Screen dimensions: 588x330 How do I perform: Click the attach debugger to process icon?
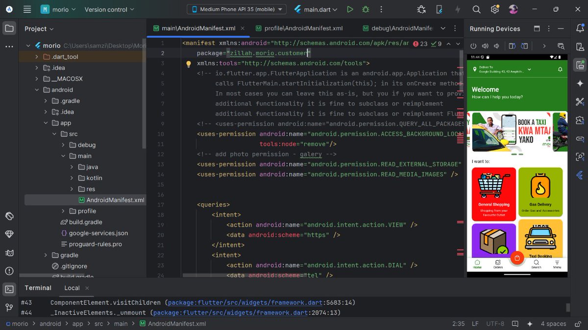421,9
